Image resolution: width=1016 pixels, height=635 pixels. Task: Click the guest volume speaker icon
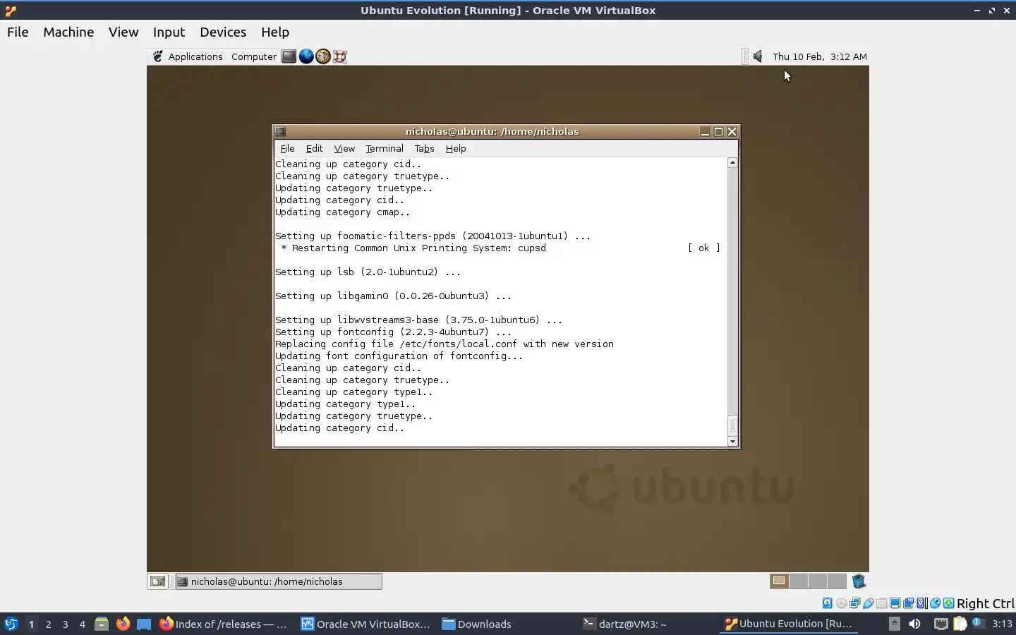pyautogui.click(x=758, y=56)
